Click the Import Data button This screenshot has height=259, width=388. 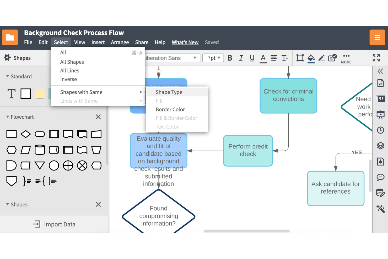(54, 224)
